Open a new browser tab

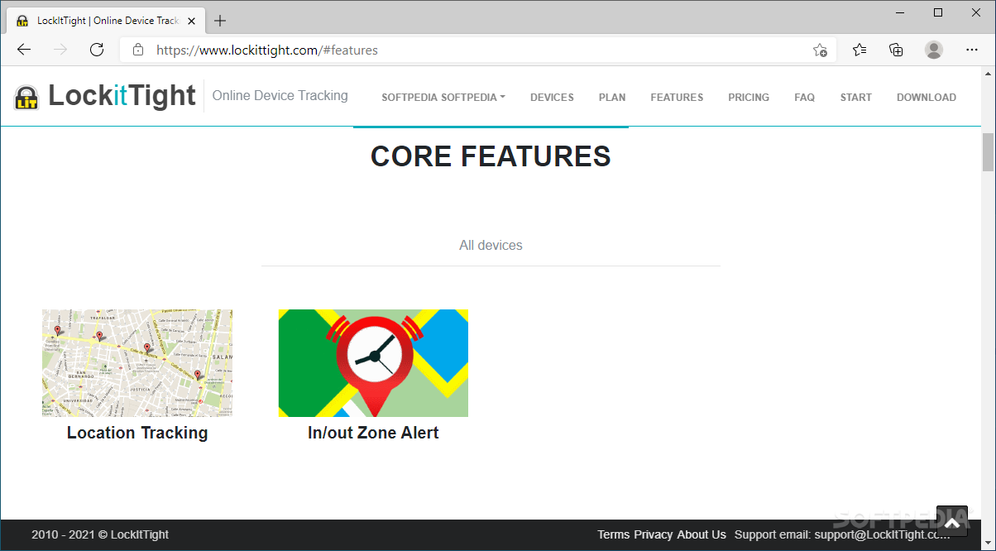220,21
